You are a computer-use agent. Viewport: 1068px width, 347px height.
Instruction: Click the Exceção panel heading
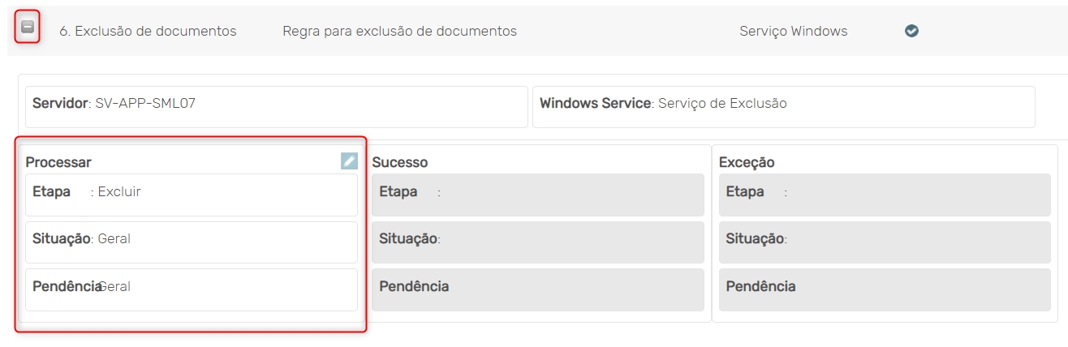click(x=746, y=162)
